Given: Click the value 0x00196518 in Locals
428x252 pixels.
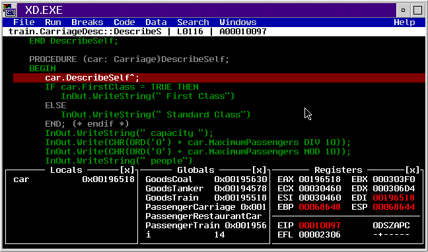Looking at the screenshot, I should tap(108, 179).
